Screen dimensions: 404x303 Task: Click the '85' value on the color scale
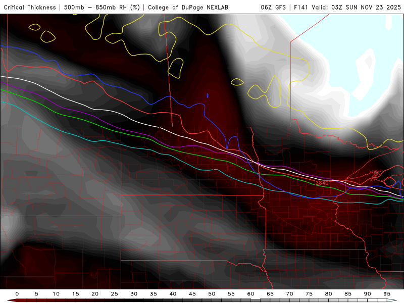click(x=348, y=294)
